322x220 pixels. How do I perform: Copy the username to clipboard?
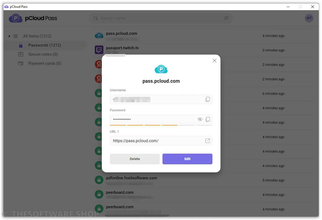tap(208, 99)
